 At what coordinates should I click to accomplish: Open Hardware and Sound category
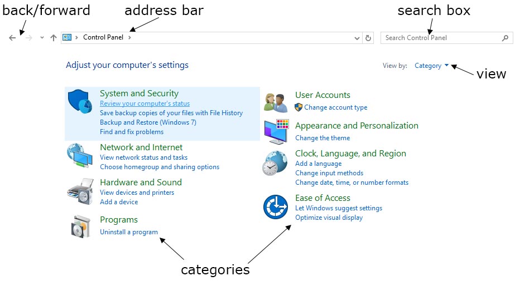tap(141, 183)
